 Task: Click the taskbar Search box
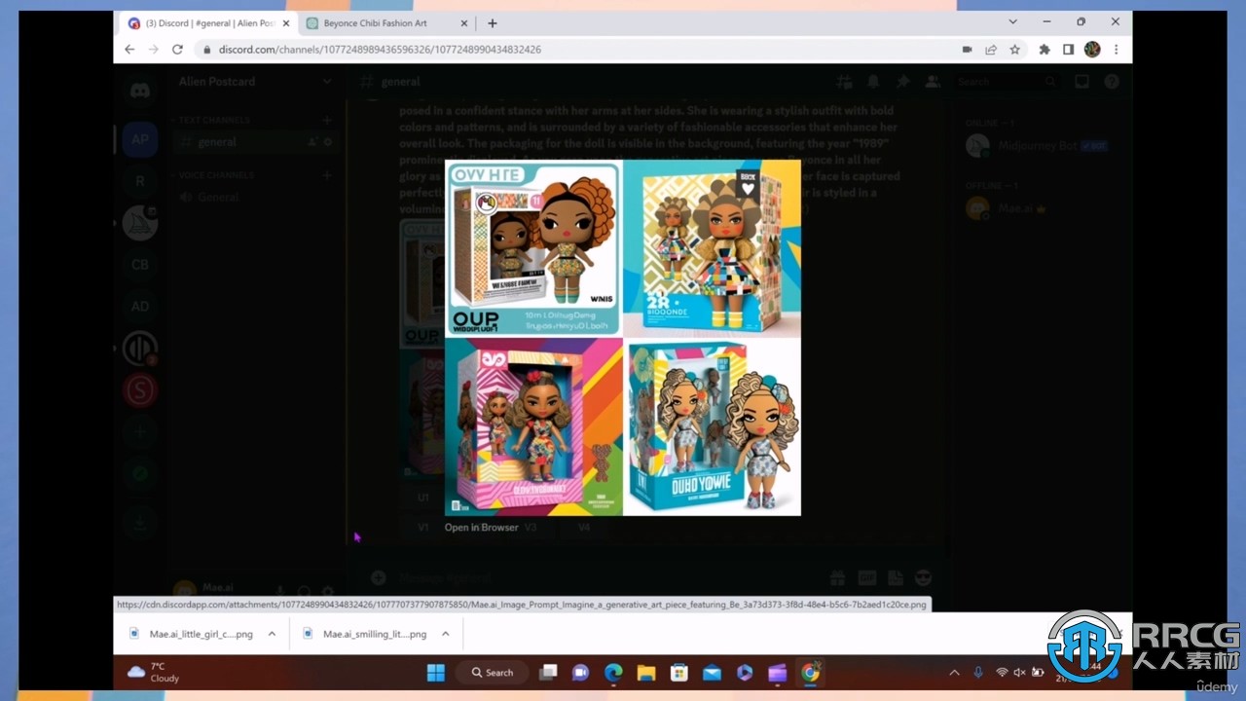[493, 672]
